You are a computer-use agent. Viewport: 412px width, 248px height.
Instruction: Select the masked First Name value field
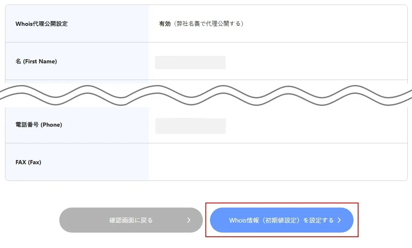(x=190, y=63)
